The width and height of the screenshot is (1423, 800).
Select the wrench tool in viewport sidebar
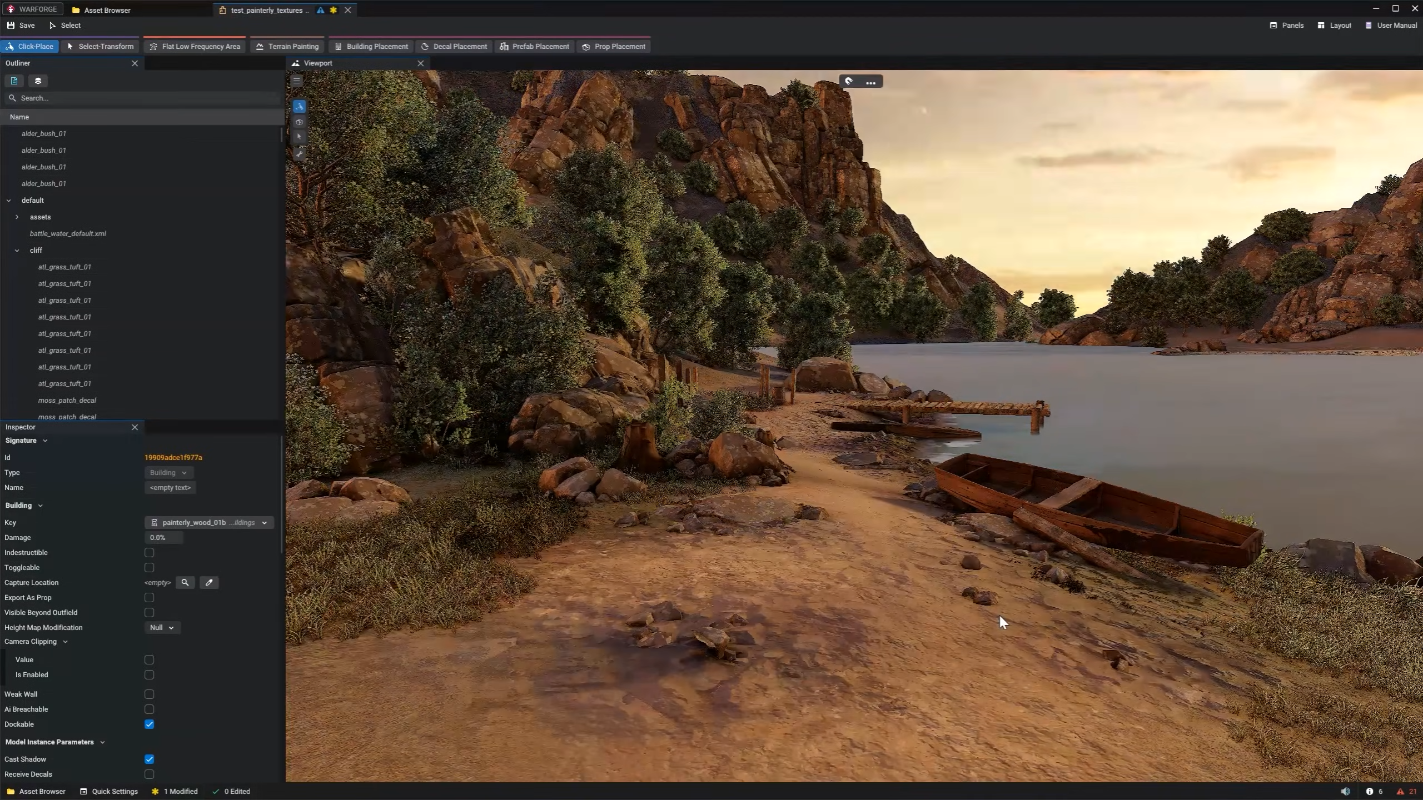pos(299,154)
